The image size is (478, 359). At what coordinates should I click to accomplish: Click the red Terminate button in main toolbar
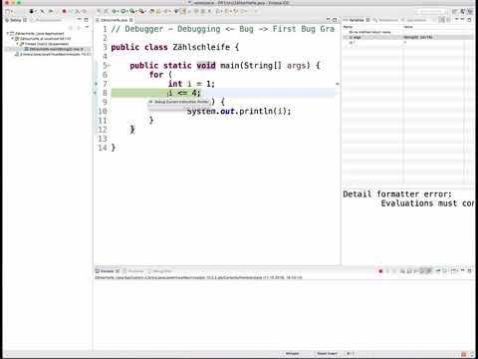[64, 12]
